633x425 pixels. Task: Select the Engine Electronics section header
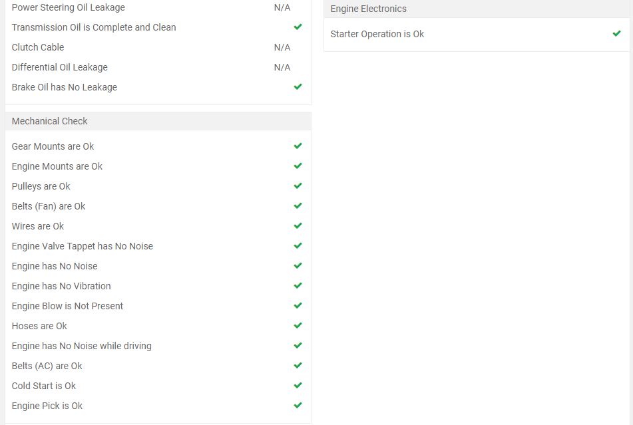click(x=477, y=9)
